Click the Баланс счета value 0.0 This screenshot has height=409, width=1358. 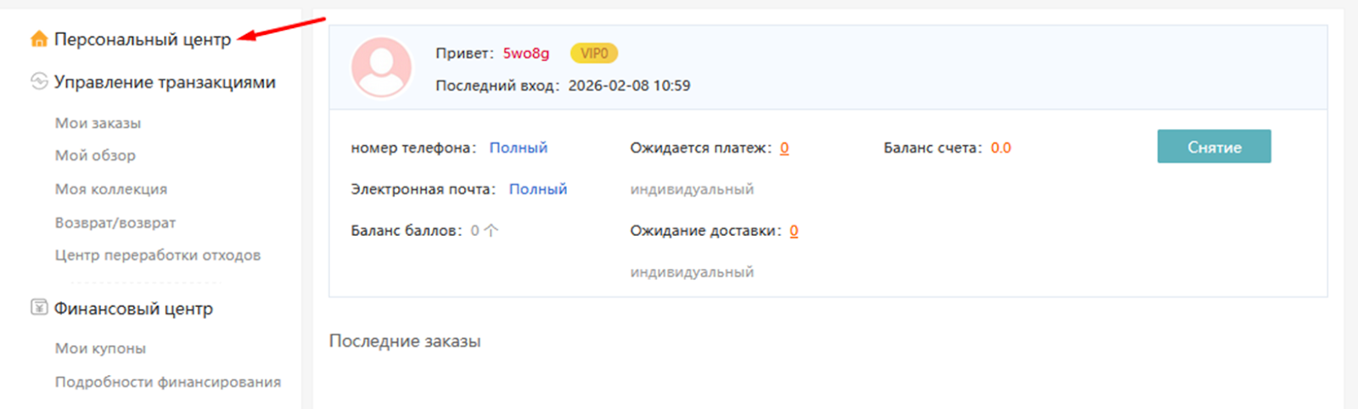[x=1001, y=148]
